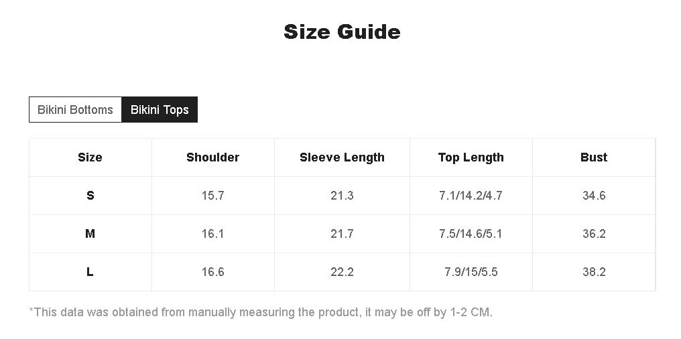Click the Size Guide heading
The image size is (681, 339).
pos(342,31)
